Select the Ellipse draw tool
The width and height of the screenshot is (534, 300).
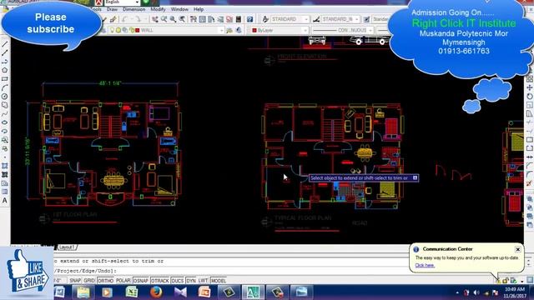tap(4, 122)
